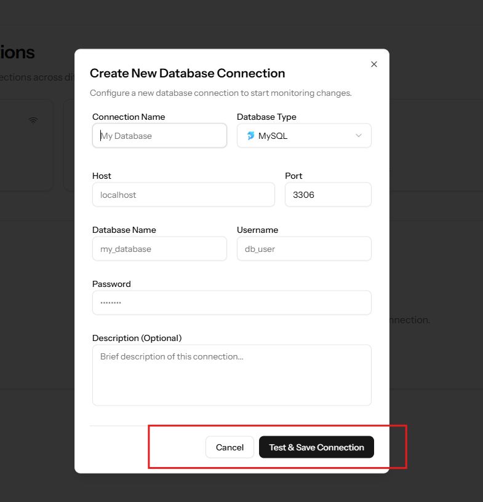Click the Username label text
This screenshot has height=502, width=483.
point(257,230)
